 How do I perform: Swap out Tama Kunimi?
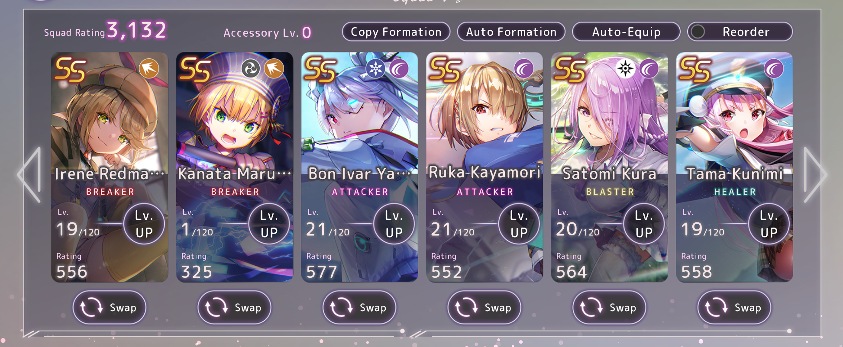pos(734,308)
